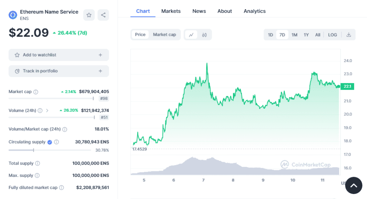Switch to candlestick chart icon
This screenshot has width=367, height=199.
pos(204,35)
